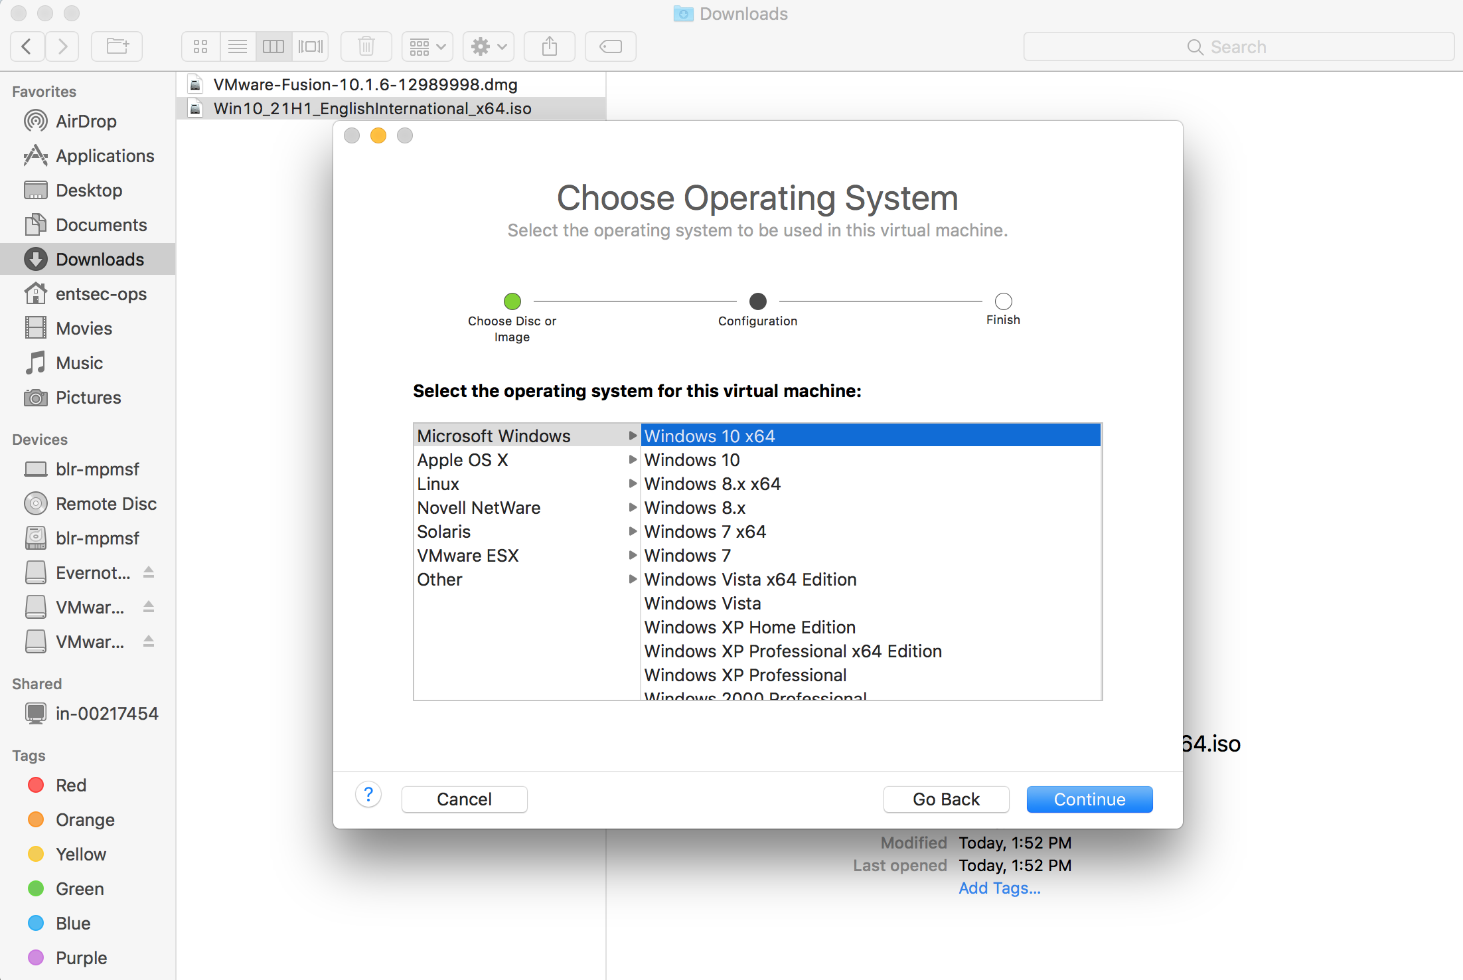Click the Finder back navigation arrow
Image resolution: width=1463 pixels, height=980 pixels.
point(27,46)
